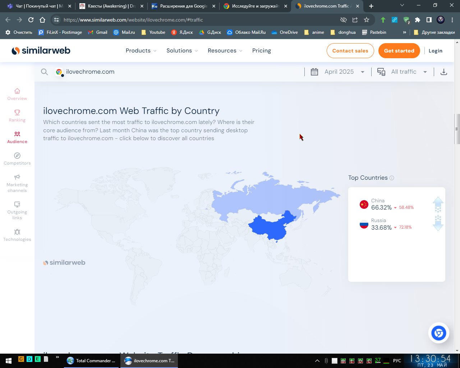Click the page vertical scrollbar thumb
Screen dimensions: 460x368
(x=457, y=129)
